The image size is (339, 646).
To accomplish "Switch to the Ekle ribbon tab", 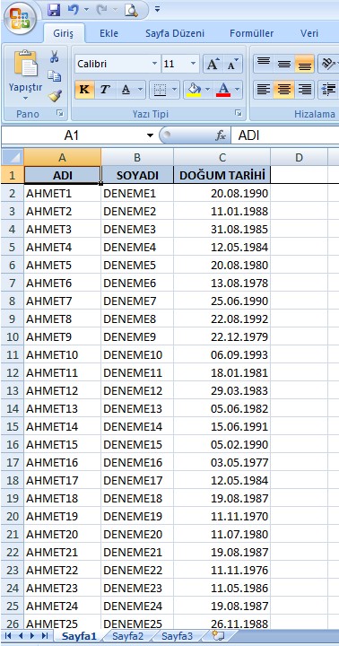I will click(x=109, y=33).
